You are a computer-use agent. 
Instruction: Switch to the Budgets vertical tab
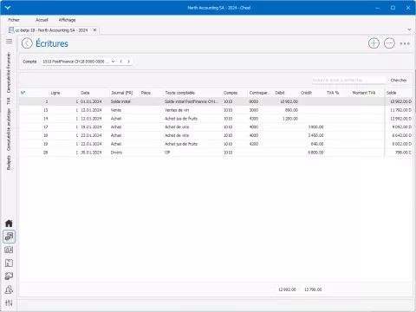9,163
